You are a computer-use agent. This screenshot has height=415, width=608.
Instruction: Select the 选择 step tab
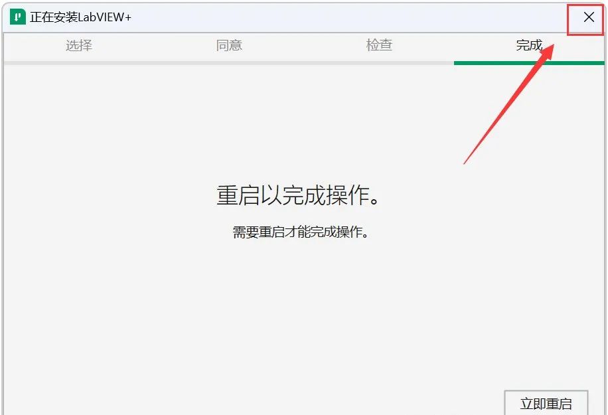(x=79, y=45)
